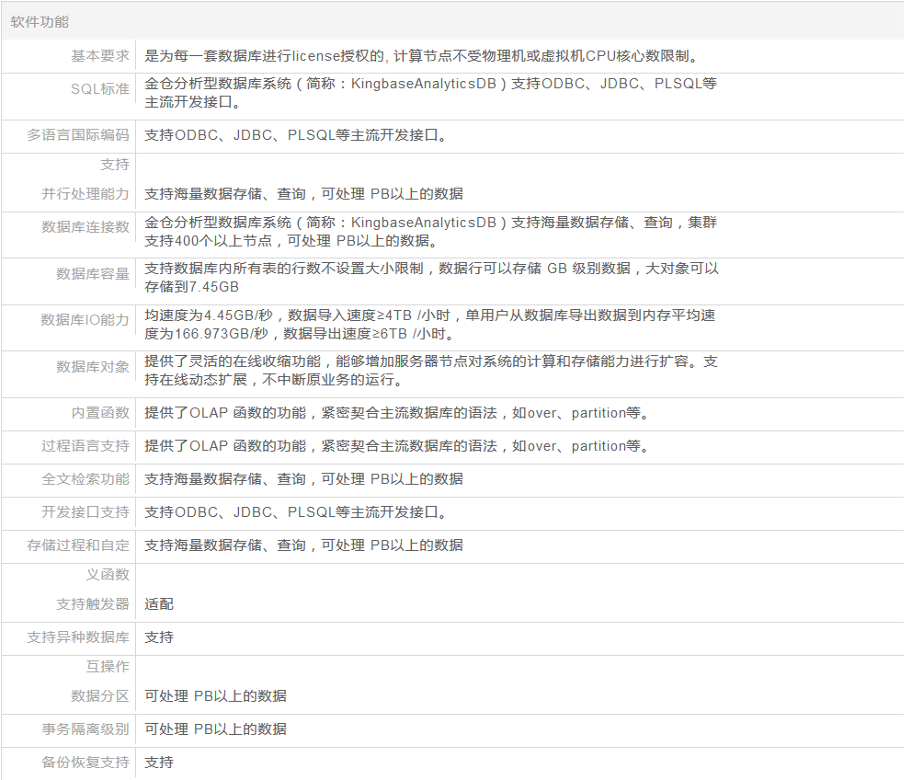Screen dimensions: 912x780
Task: Click the 在线收缩功能 description for 数据库对象
Action: [431, 371]
